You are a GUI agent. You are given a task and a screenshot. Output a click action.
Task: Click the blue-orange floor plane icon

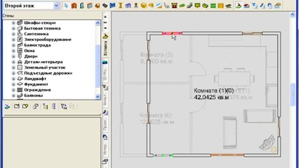[x=159, y=6]
